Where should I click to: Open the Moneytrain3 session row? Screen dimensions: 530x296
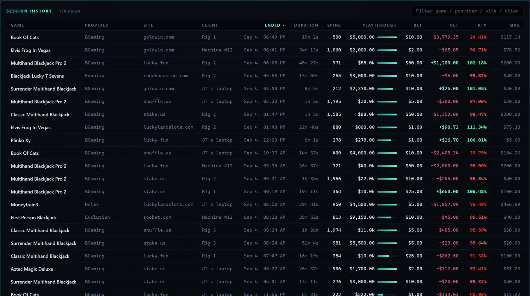click(265, 205)
